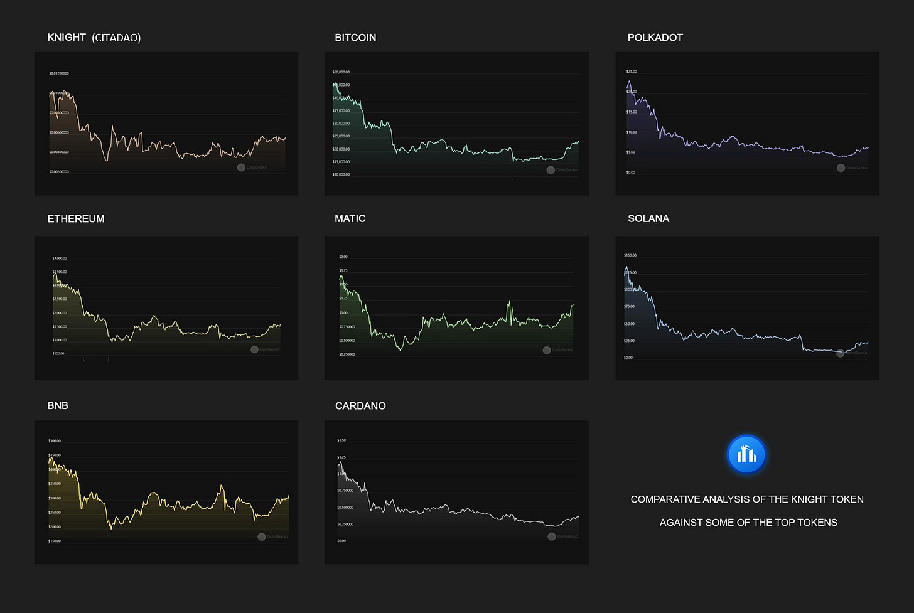Open the Bitcoin price chart

(456, 124)
